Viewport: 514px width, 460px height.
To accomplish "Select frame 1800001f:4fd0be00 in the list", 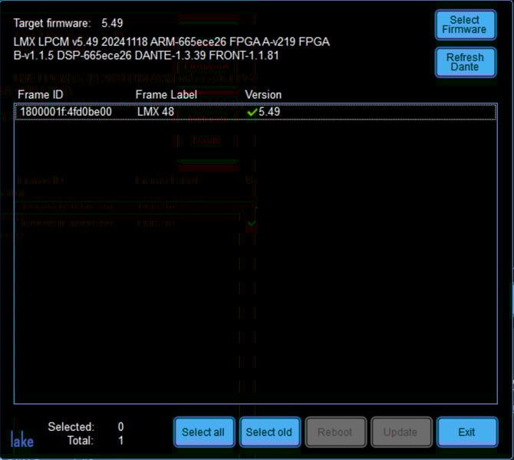I will click(66, 112).
